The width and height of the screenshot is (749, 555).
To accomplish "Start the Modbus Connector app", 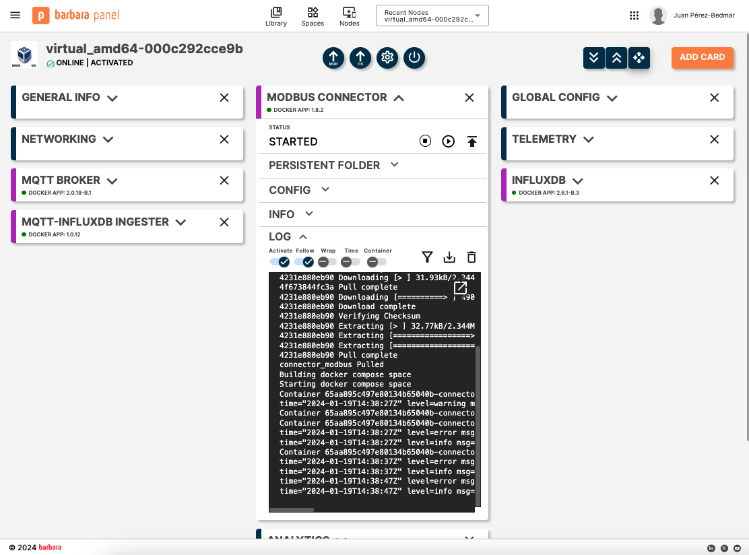I will pyautogui.click(x=448, y=141).
